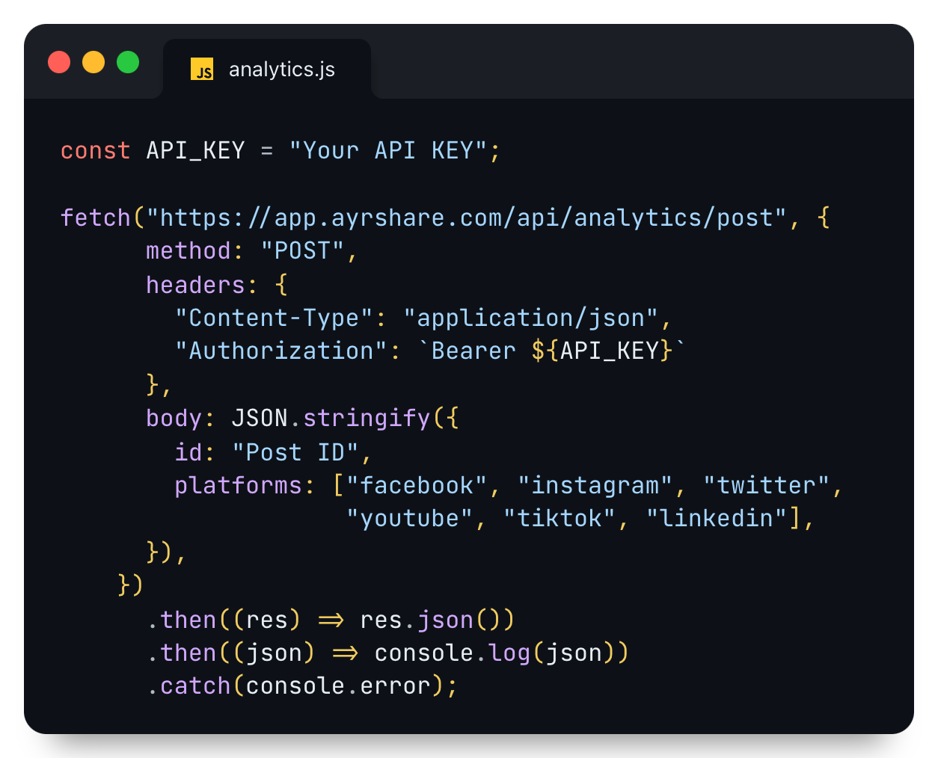This screenshot has width=938, height=758.
Task: Click the stringify method call
Action: coord(367,418)
